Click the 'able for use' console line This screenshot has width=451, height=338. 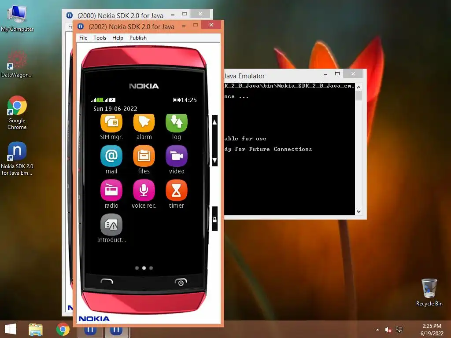coord(245,139)
